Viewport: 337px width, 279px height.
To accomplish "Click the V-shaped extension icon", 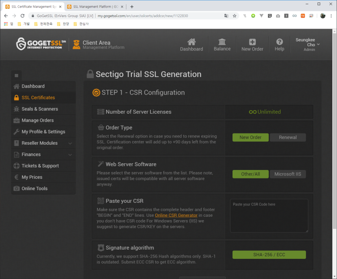I will click(261, 16).
